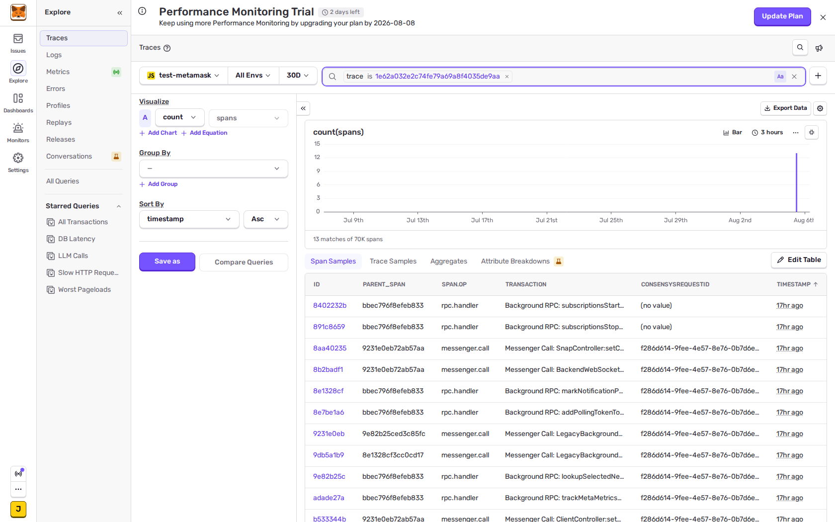Click the Export Data button
This screenshot has height=522, width=835.
tap(786, 108)
